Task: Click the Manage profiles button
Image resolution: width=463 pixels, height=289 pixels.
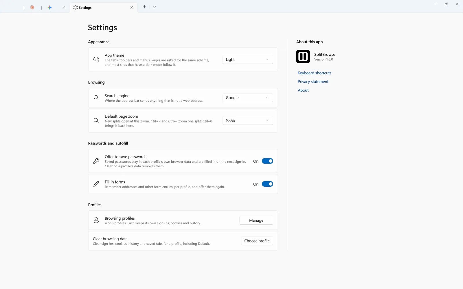Action: pos(256,220)
